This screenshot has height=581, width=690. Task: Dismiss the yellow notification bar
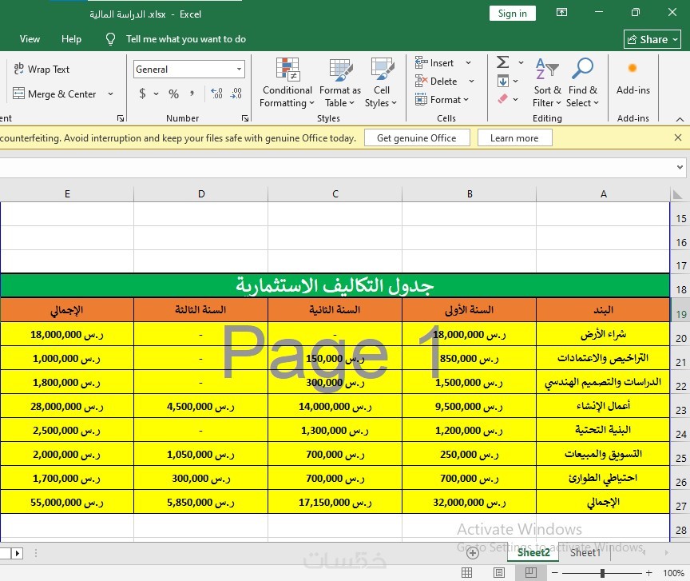point(678,138)
